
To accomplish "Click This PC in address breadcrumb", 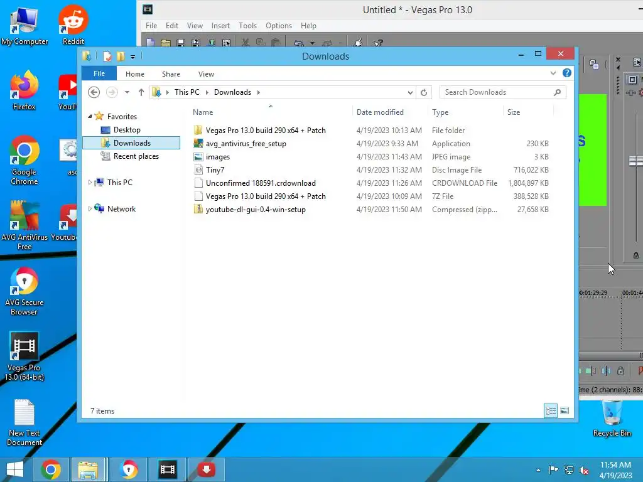I will (187, 92).
